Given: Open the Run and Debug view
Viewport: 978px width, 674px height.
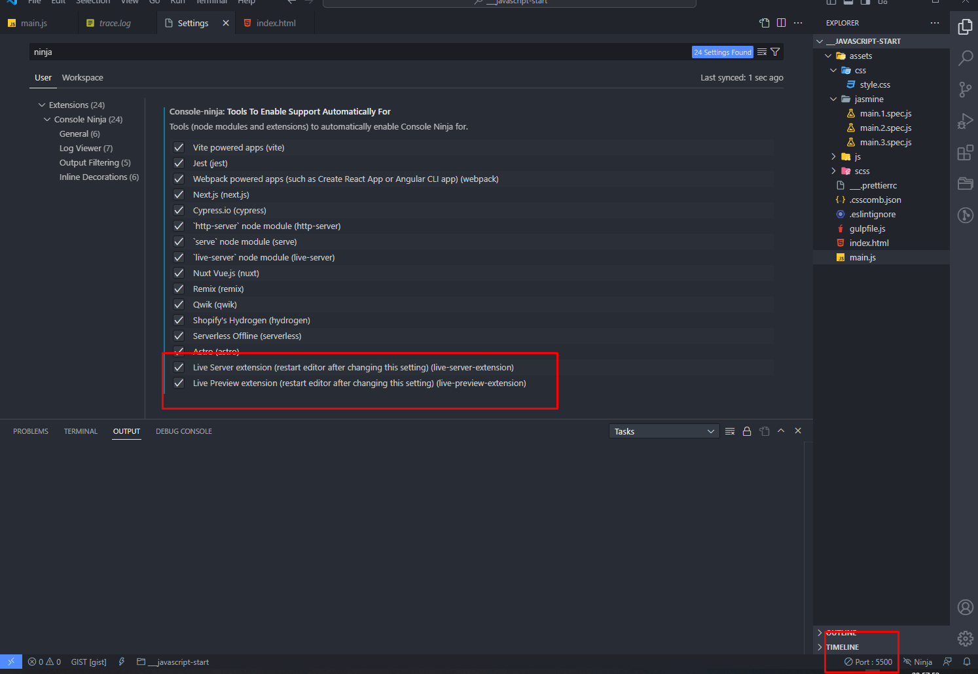Looking at the screenshot, I should coord(965,121).
